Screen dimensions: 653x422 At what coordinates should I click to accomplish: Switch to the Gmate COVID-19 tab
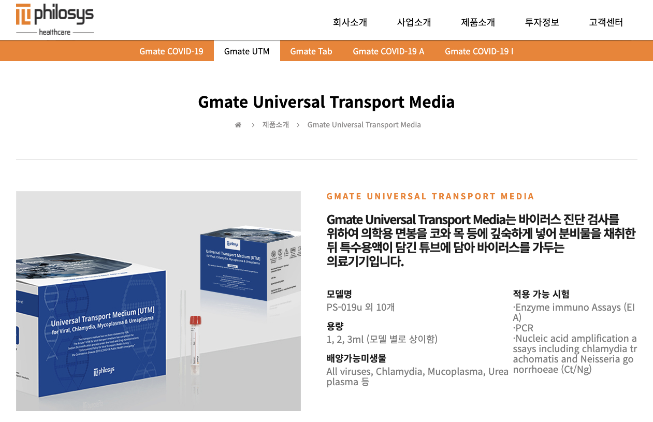click(x=171, y=51)
